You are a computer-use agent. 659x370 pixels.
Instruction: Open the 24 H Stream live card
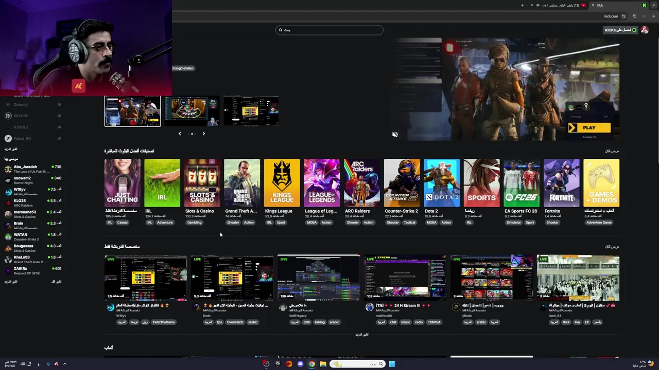click(405, 277)
